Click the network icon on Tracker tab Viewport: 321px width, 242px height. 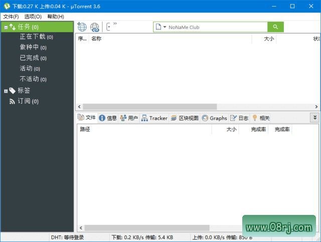[144, 118]
